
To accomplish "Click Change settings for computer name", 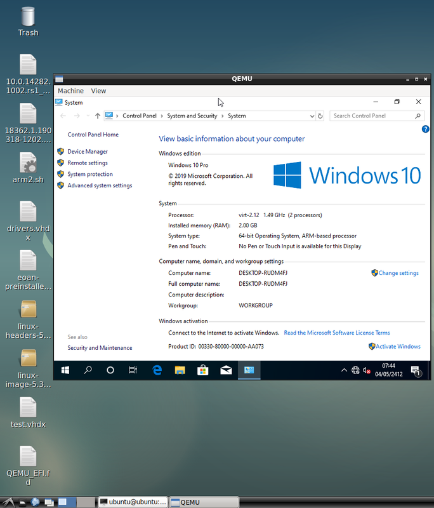I will 398,273.
